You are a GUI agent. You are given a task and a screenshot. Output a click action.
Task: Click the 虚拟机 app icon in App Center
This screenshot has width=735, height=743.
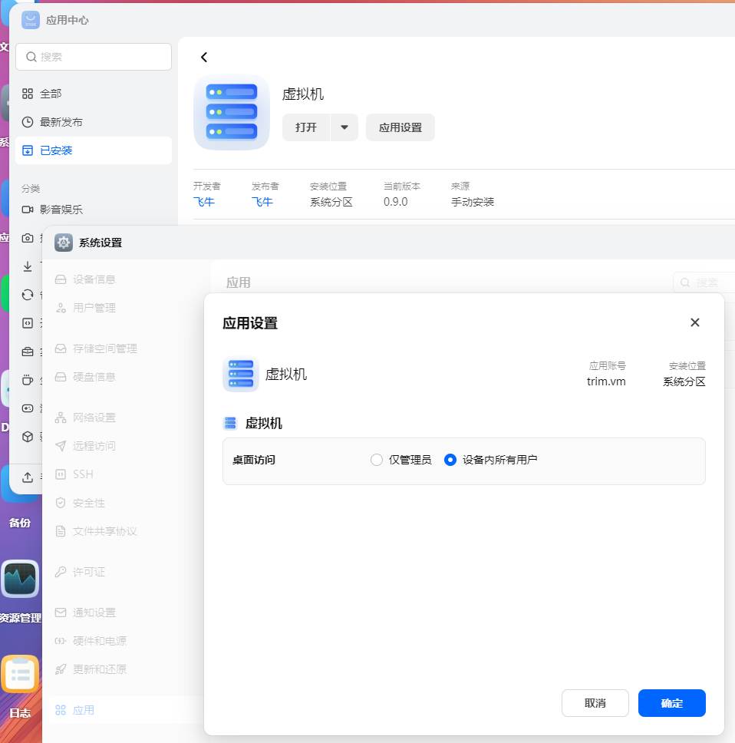point(232,112)
